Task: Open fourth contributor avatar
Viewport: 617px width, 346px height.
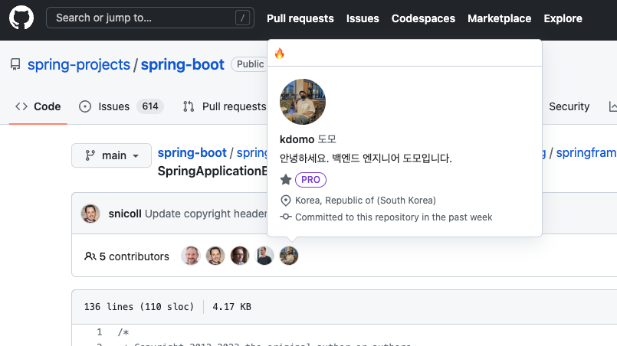Action: coord(264,256)
